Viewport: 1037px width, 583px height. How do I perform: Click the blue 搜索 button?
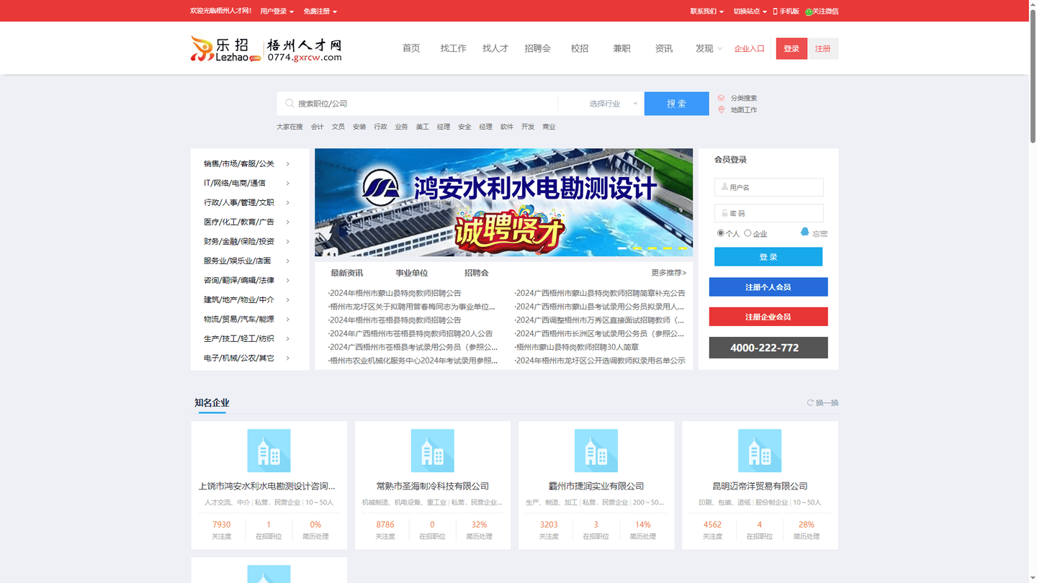pos(676,104)
